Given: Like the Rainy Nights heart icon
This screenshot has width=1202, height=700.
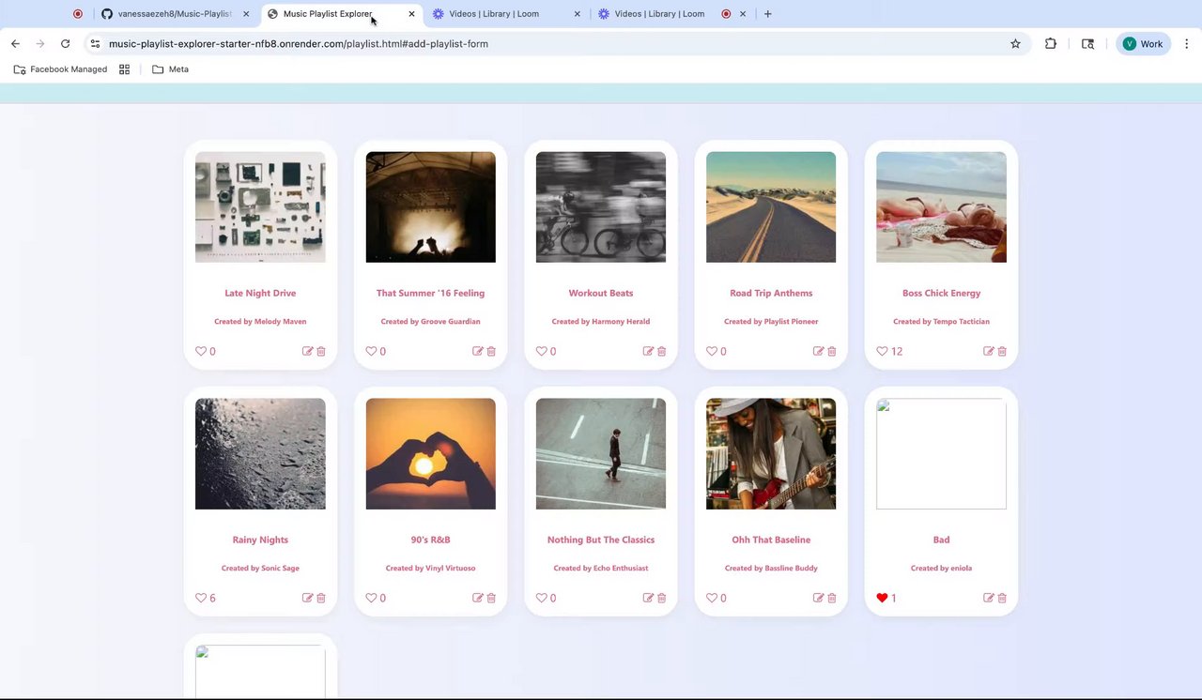Looking at the screenshot, I should pyautogui.click(x=201, y=598).
